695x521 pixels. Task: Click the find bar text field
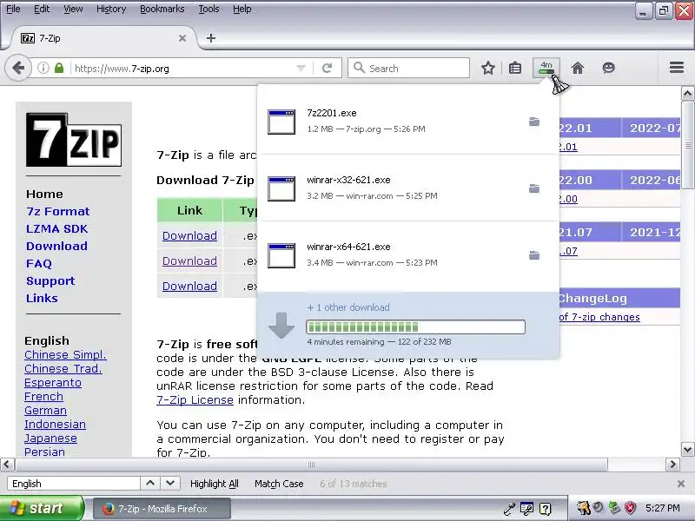tap(74, 484)
